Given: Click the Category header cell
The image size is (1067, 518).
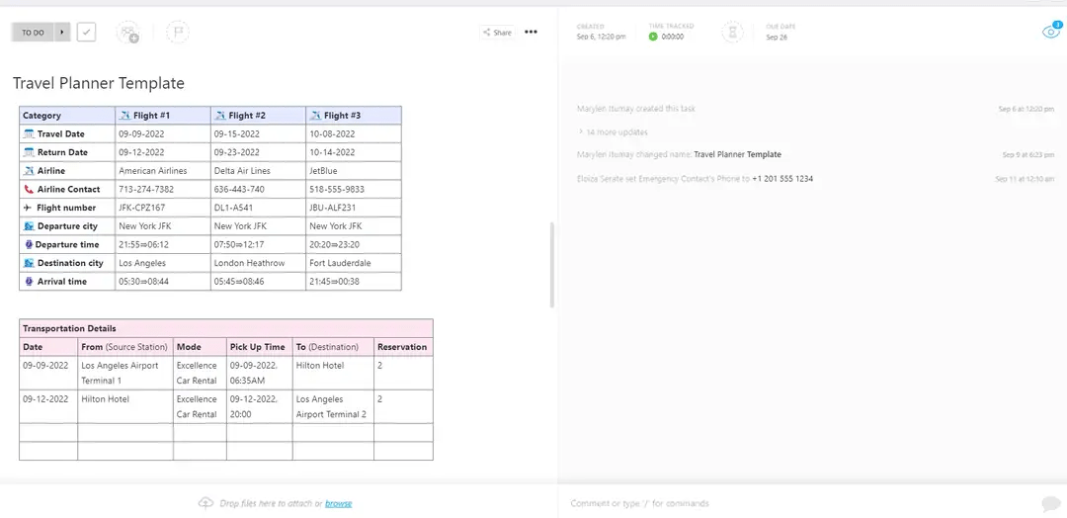Looking at the screenshot, I should tap(67, 115).
